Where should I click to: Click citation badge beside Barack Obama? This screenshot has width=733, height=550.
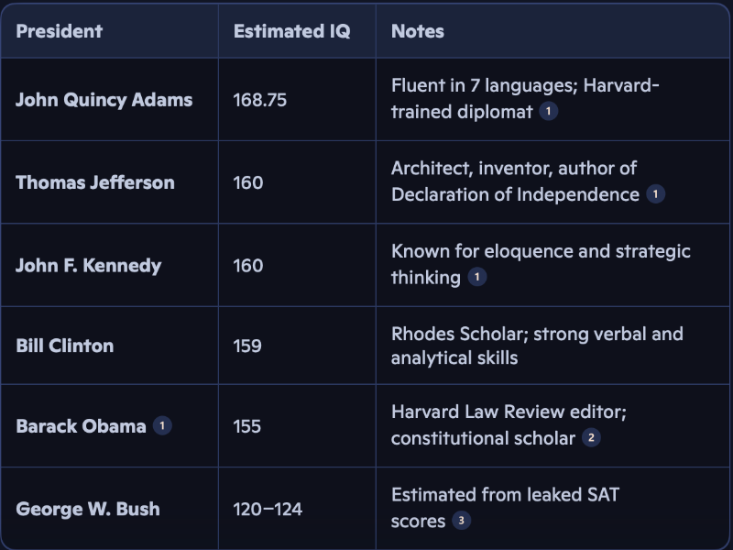[x=162, y=426]
